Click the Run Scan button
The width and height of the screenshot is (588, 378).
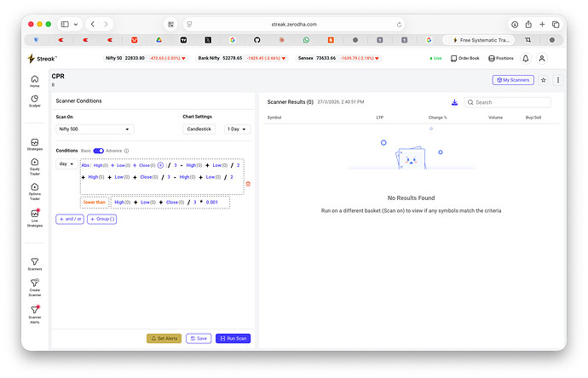tap(233, 338)
